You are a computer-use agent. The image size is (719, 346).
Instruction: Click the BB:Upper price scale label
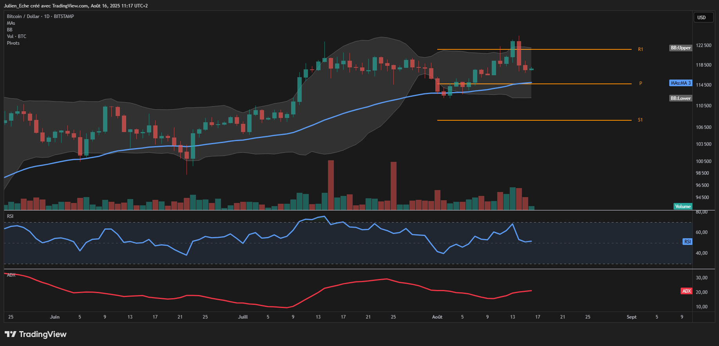pyautogui.click(x=681, y=48)
